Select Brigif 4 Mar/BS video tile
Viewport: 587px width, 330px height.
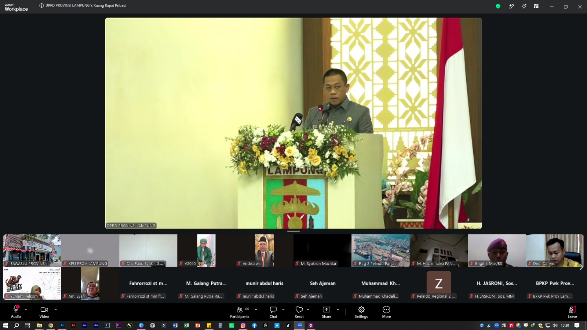[497, 251]
